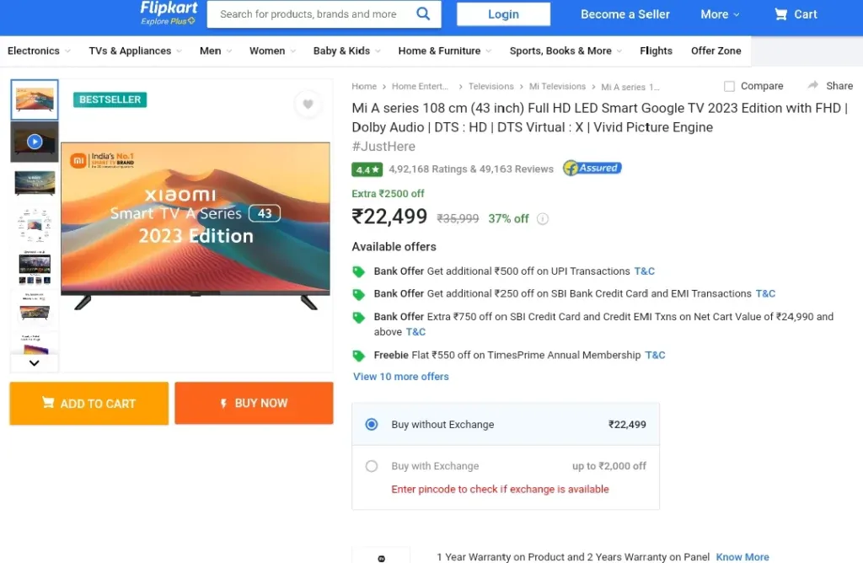
Task: Play the product video thumbnail
Action: pos(35,142)
